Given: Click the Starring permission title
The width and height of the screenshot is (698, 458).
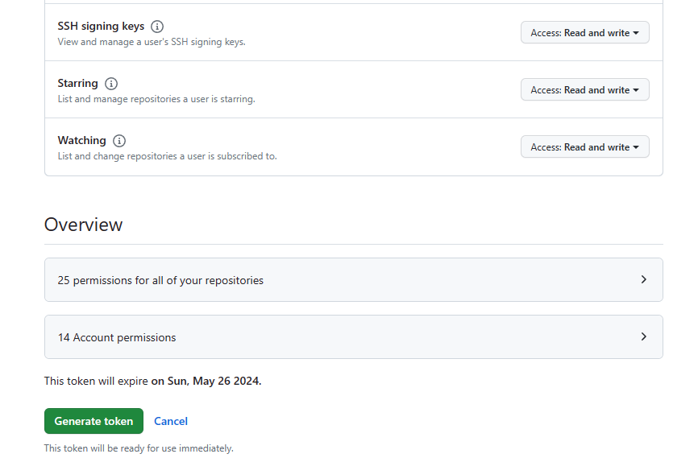Looking at the screenshot, I should pos(77,84).
